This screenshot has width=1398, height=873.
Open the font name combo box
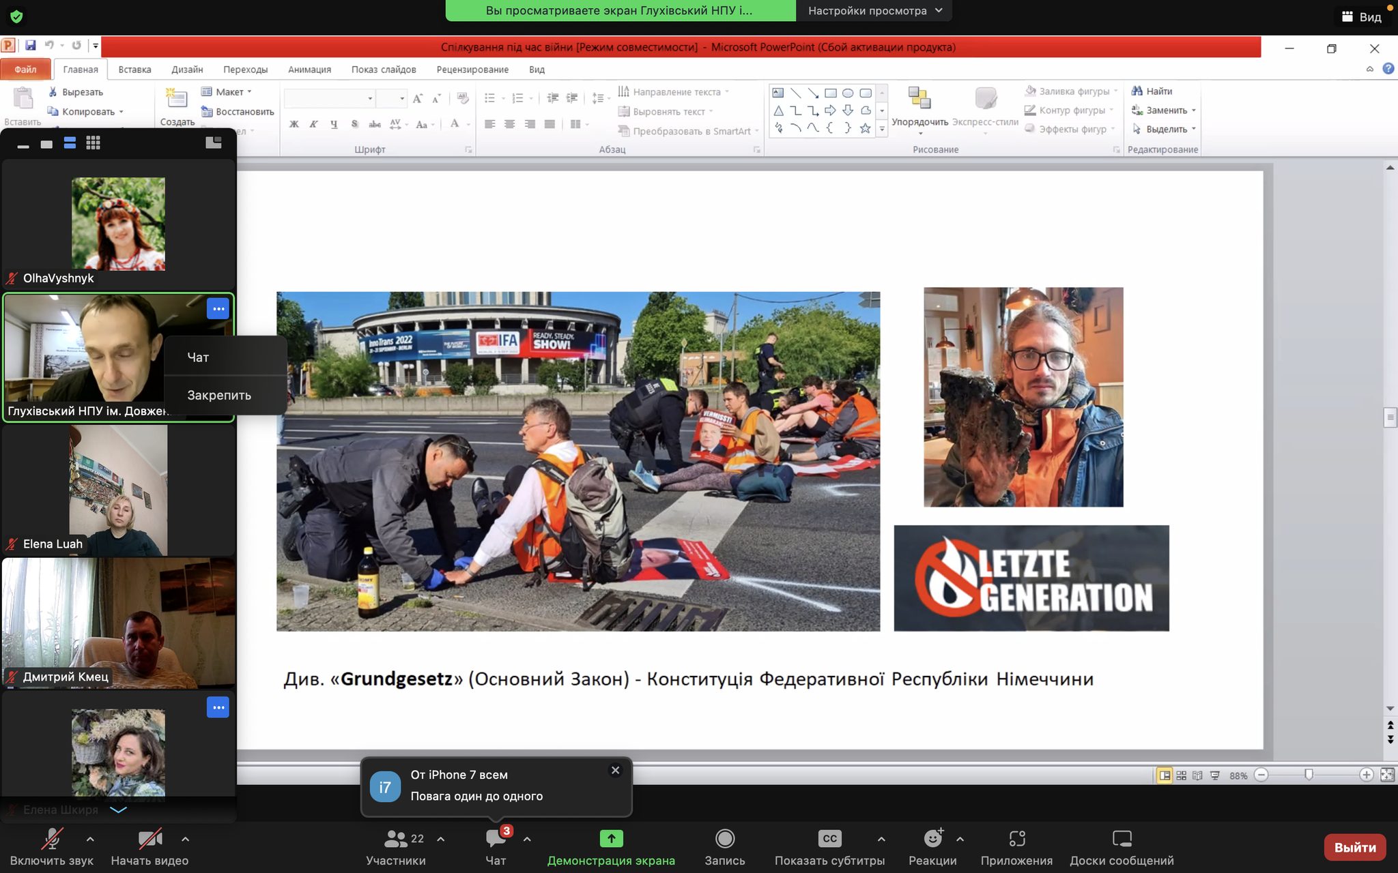click(x=330, y=99)
